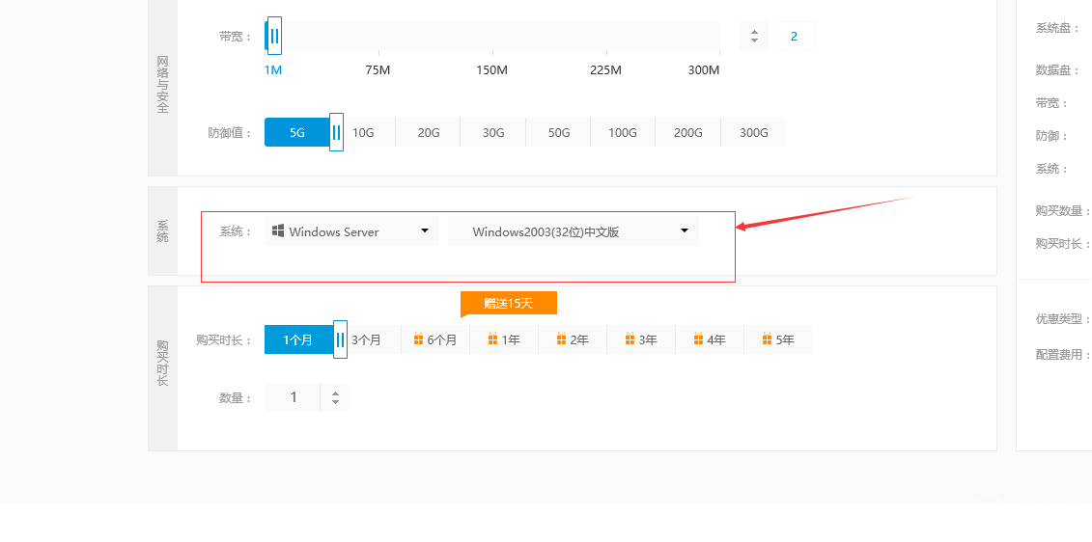Click the gift icon on 4年 option

(x=697, y=339)
